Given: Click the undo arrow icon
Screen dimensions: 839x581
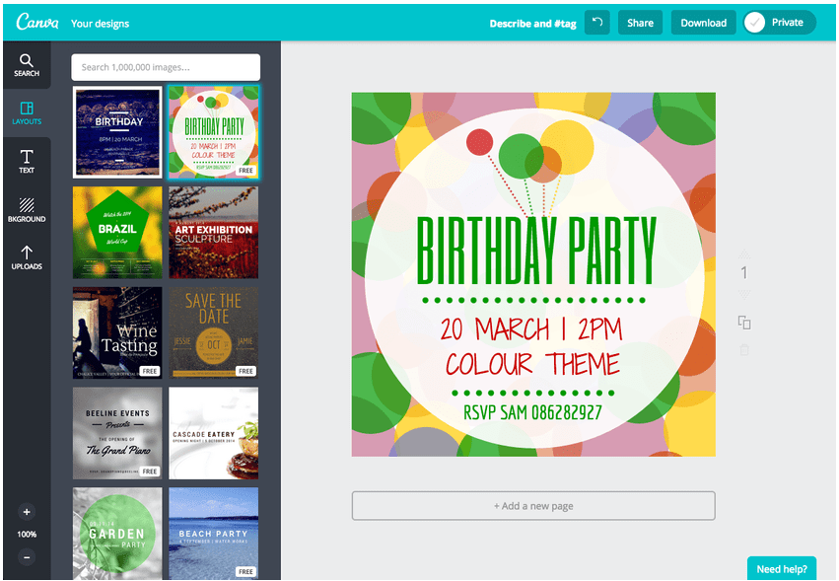Looking at the screenshot, I should (596, 23).
